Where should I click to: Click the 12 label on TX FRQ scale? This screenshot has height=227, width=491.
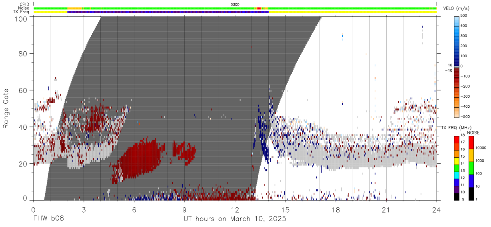pos(463,178)
